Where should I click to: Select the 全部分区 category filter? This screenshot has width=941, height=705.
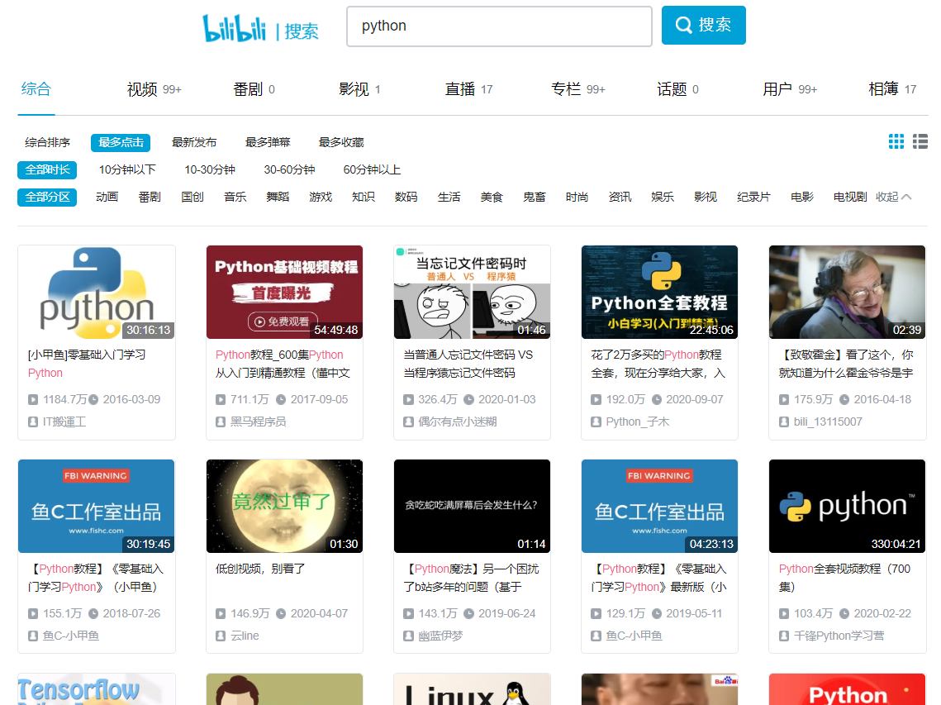click(47, 197)
